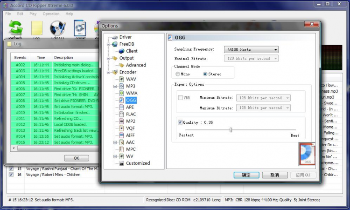
Task: Toggle the Quality checkbox
Action: [x=180, y=122]
